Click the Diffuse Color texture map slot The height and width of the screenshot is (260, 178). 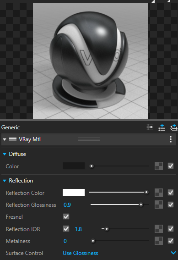159,166
